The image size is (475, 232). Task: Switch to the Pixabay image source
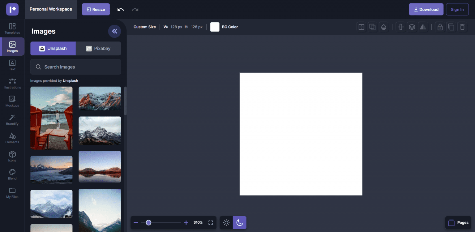click(x=98, y=48)
